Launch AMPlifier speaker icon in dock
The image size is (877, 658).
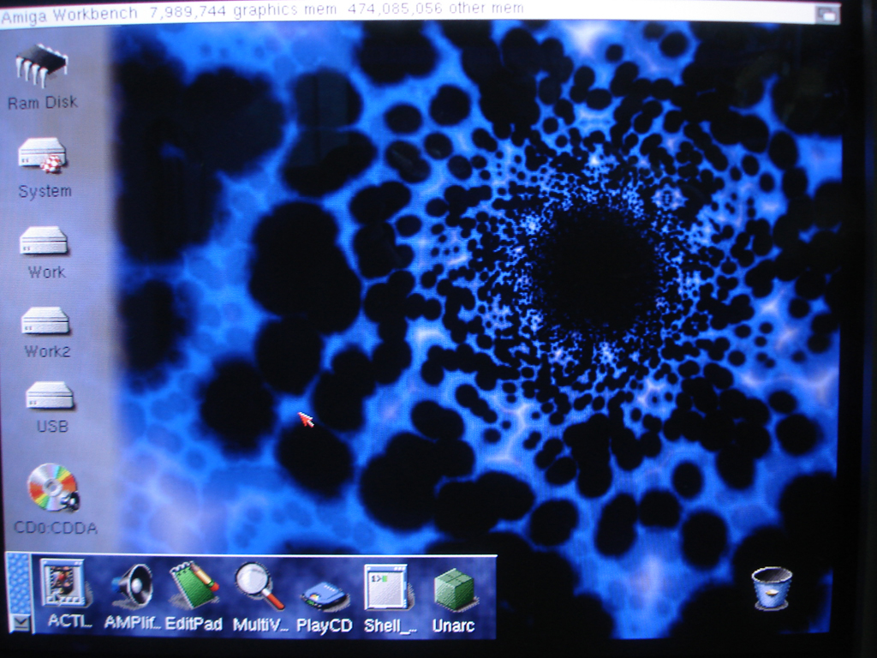coord(132,586)
